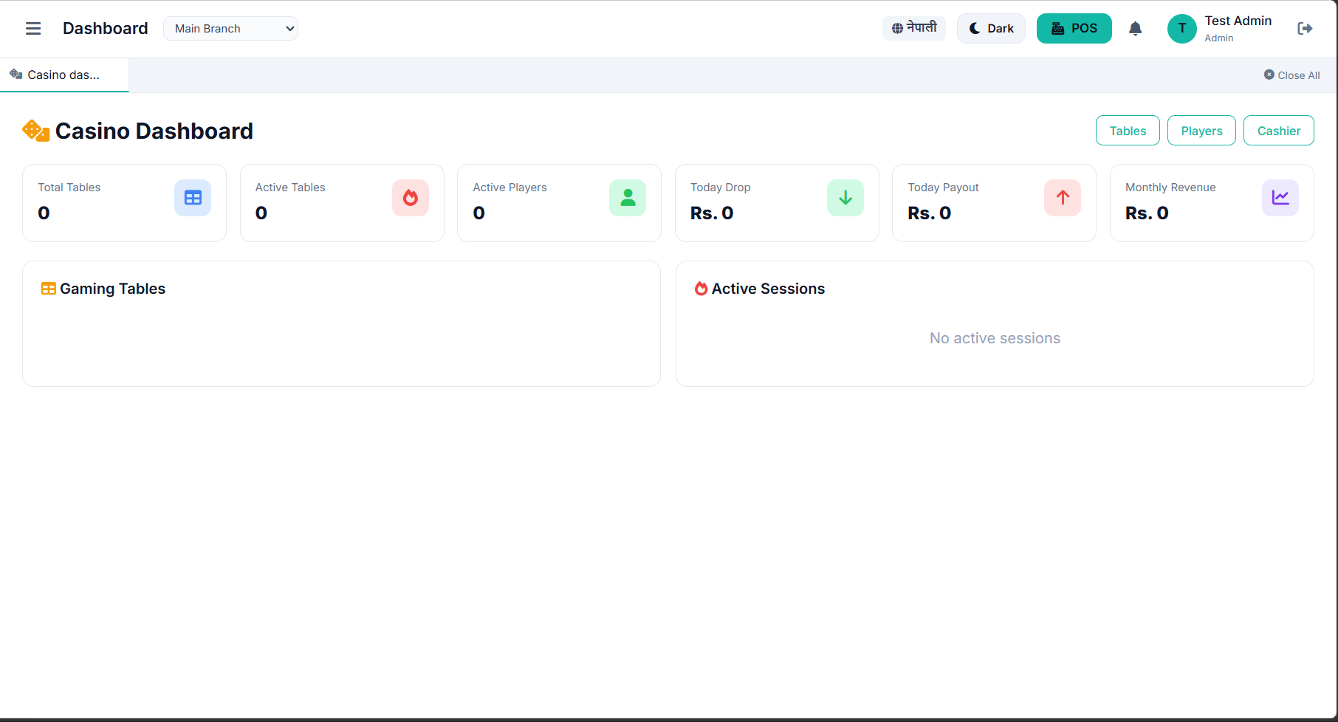
Task: Click the Monthly Revenue chart icon
Action: click(1280, 198)
